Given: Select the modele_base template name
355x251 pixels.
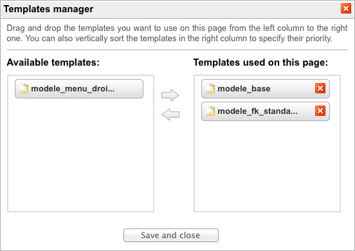Looking at the screenshot, I should click(x=244, y=89).
